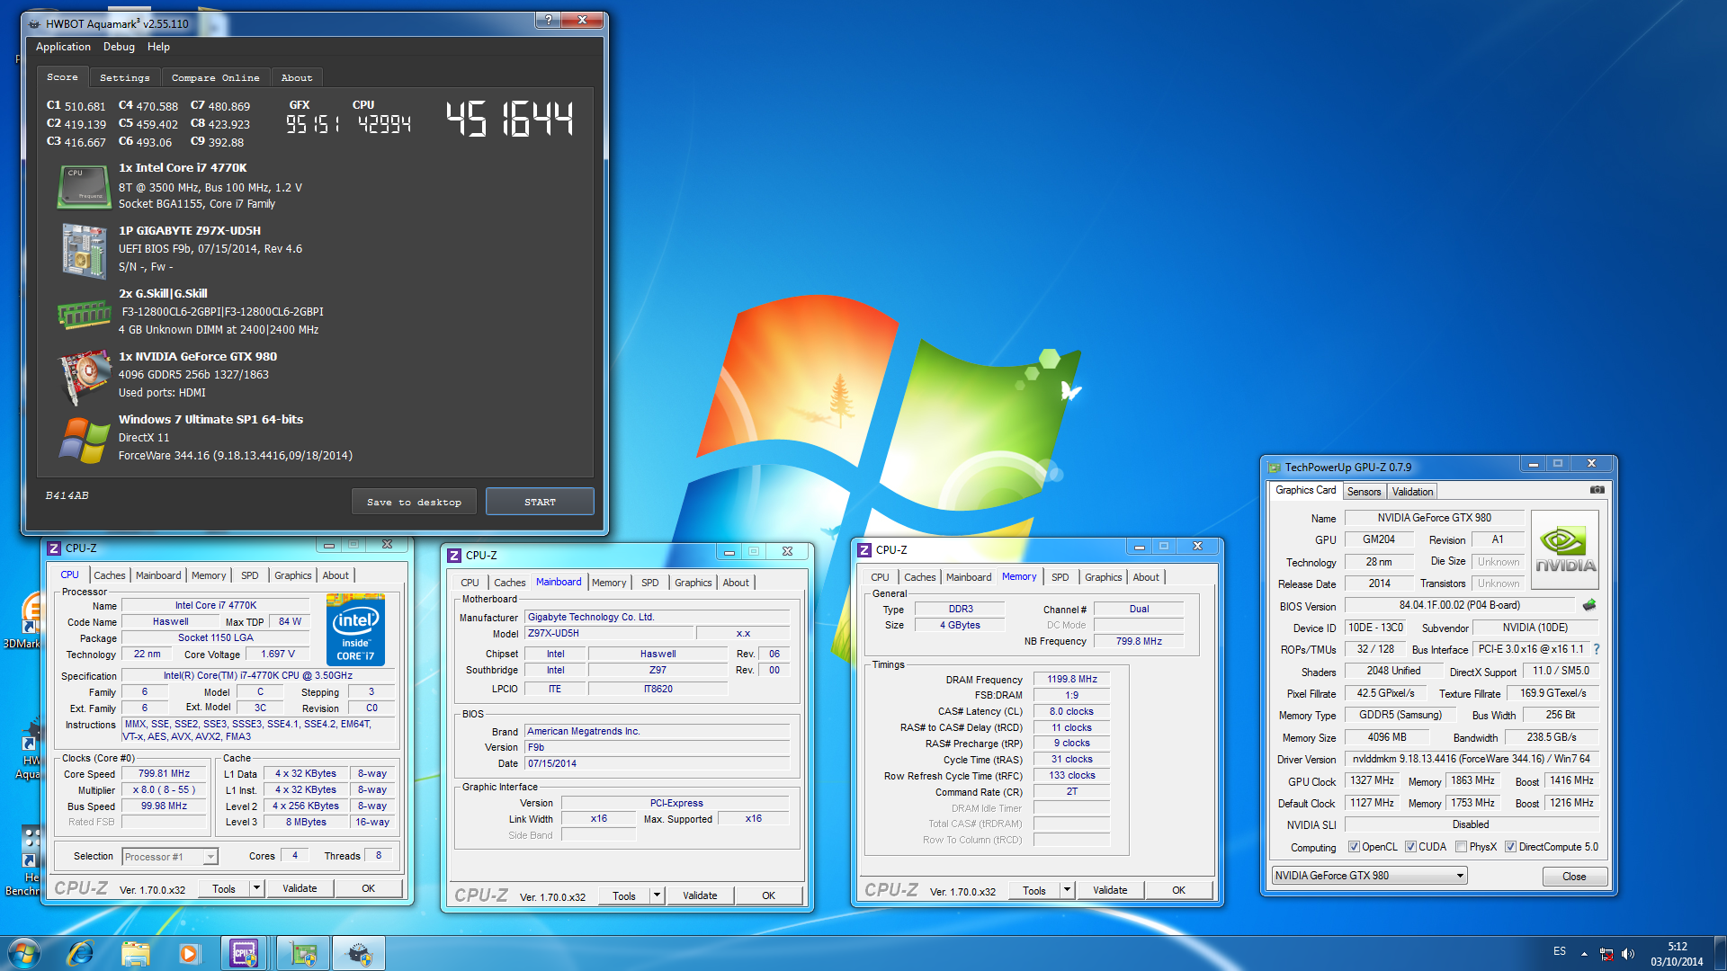Image resolution: width=1727 pixels, height=971 pixels.
Task: Show hidden tray icons arrow
Action: coord(1584,954)
